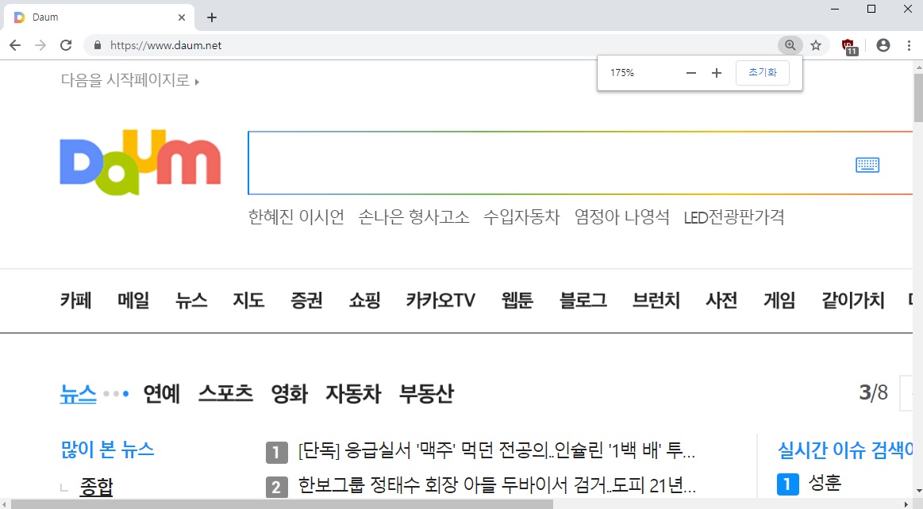Open a new browser tab

pyautogui.click(x=212, y=17)
